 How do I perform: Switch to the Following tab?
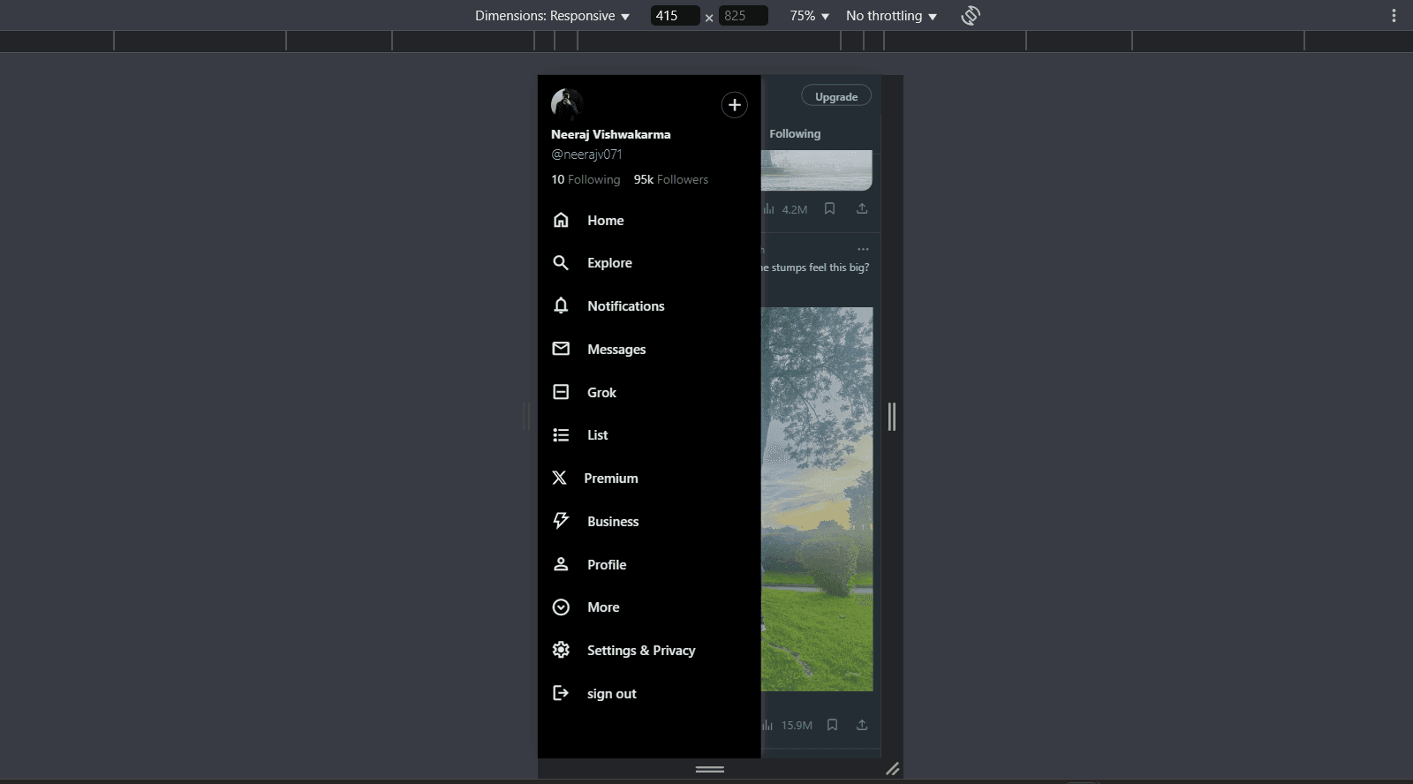(795, 134)
